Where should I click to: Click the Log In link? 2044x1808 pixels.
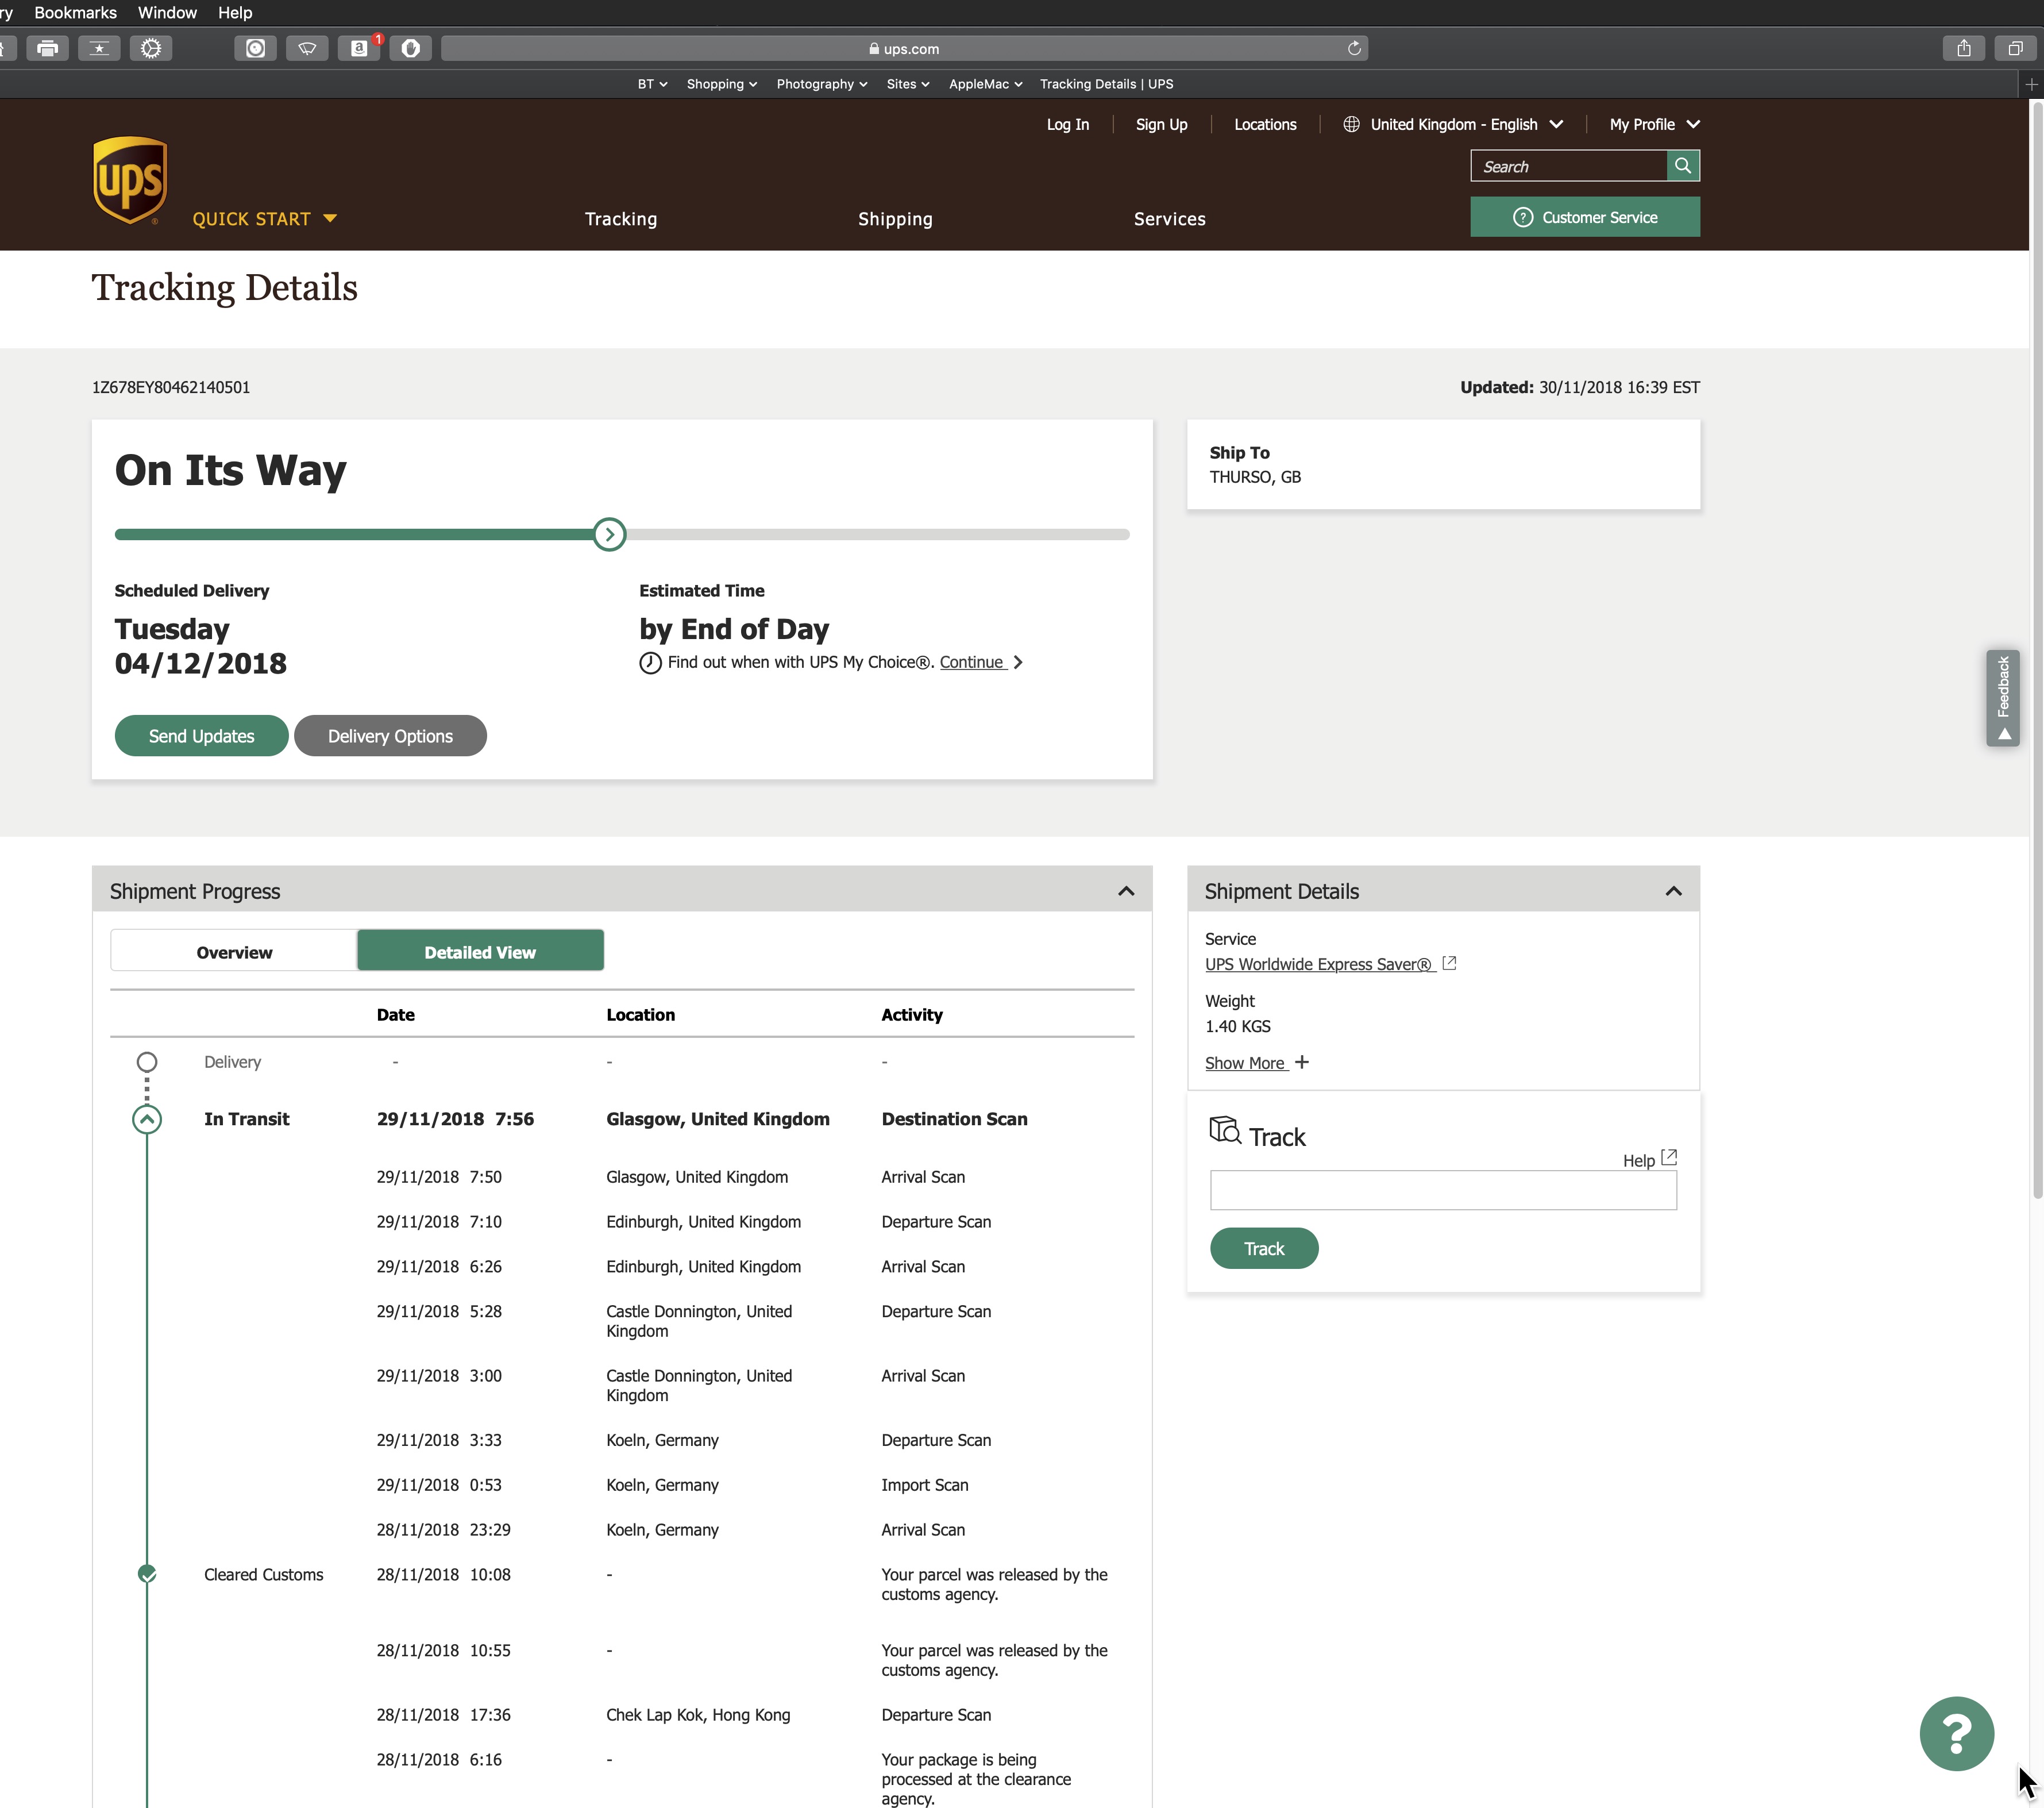point(1067,124)
